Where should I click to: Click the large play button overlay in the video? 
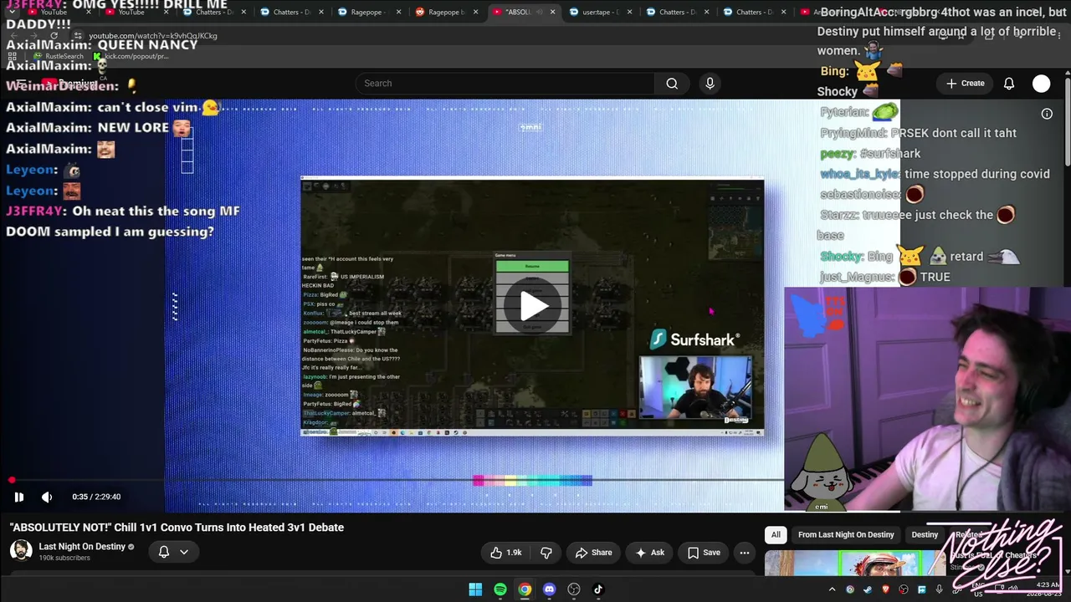click(x=533, y=306)
